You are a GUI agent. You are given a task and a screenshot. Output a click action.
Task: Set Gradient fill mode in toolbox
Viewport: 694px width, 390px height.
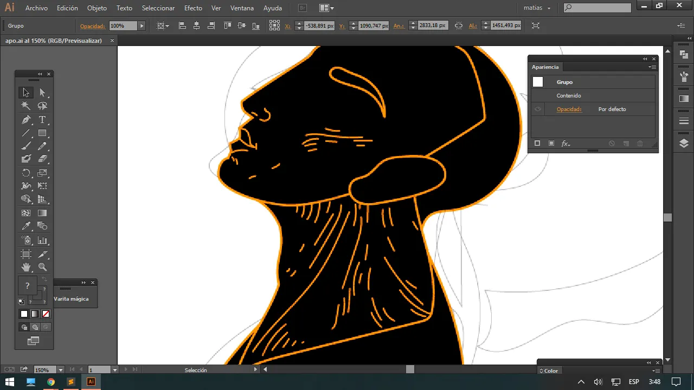click(x=35, y=314)
